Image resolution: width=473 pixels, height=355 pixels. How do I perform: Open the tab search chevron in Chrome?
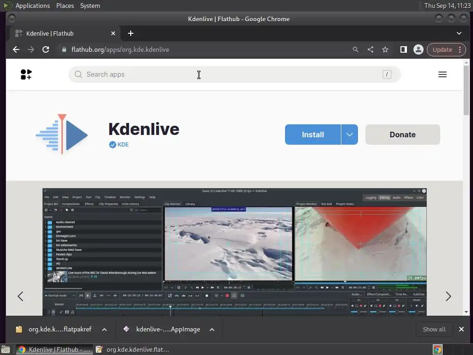(x=459, y=33)
